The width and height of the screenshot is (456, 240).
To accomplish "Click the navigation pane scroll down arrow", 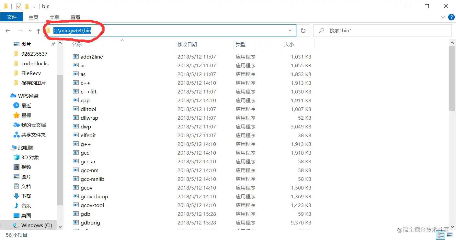I will (60, 227).
